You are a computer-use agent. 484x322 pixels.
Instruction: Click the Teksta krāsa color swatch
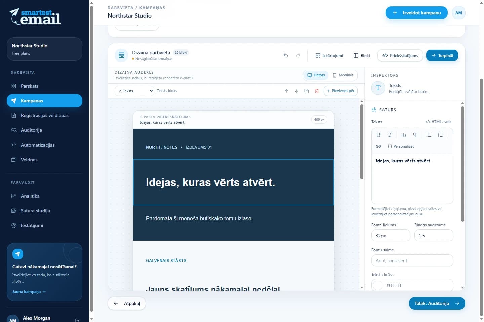[x=378, y=285]
